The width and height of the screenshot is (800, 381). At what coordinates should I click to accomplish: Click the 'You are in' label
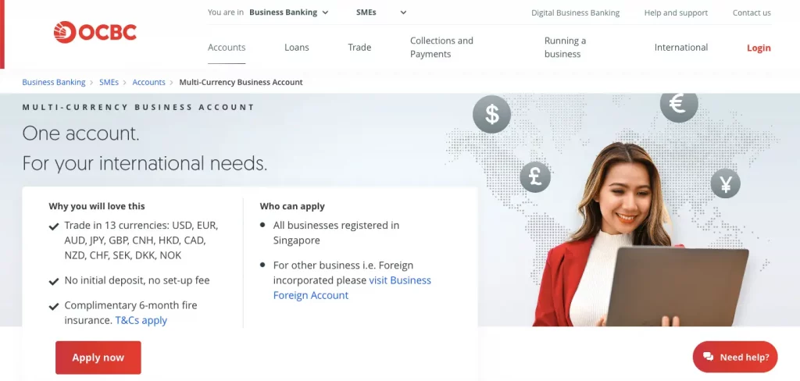[226, 12]
